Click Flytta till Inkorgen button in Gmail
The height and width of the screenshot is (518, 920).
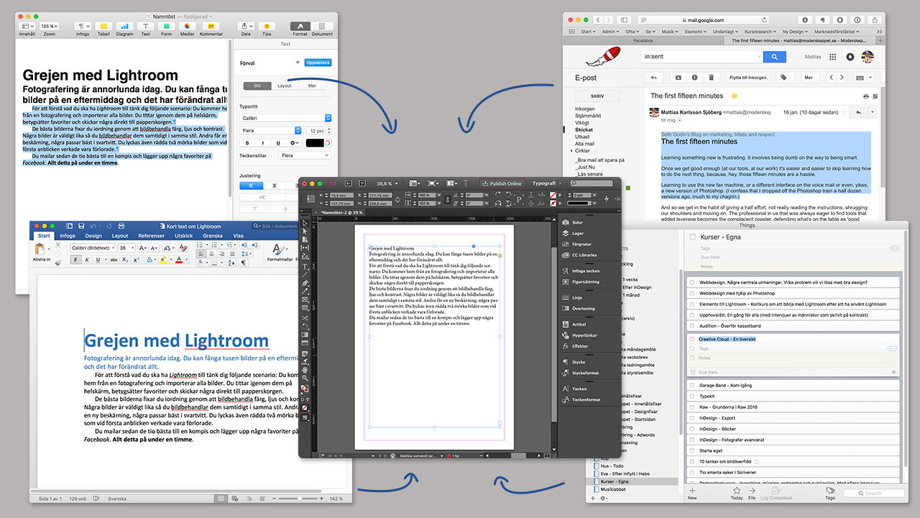coord(747,77)
